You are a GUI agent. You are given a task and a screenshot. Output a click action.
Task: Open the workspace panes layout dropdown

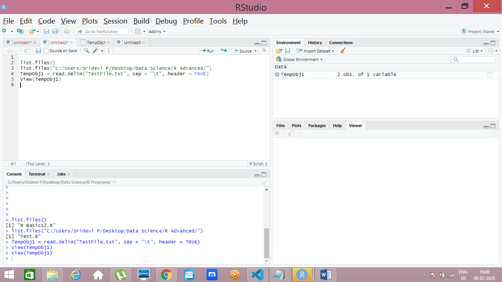pos(140,32)
